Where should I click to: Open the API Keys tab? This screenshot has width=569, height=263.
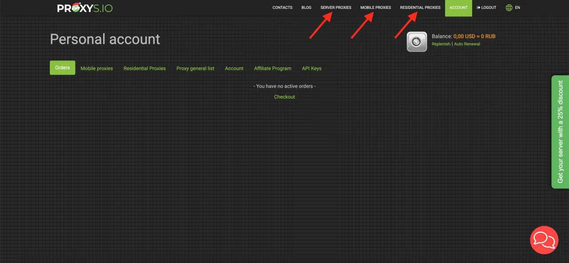tap(312, 68)
